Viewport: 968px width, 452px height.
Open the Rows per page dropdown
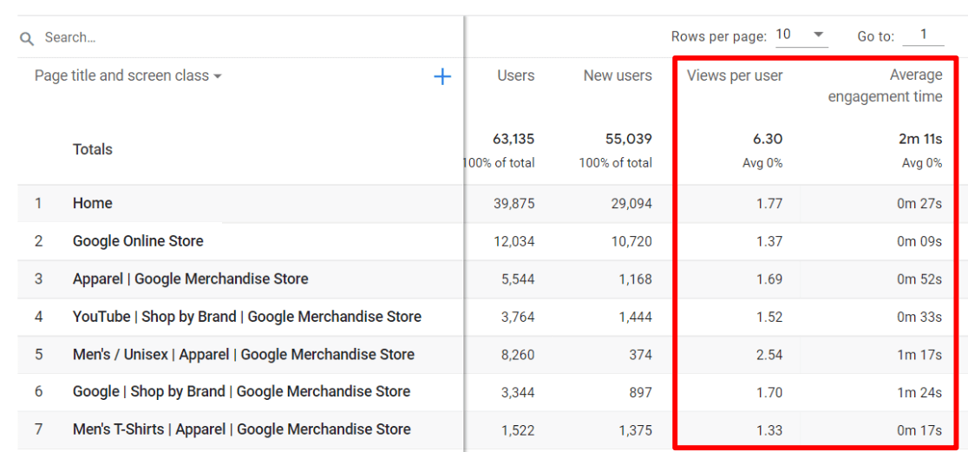pyautogui.click(x=801, y=36)
